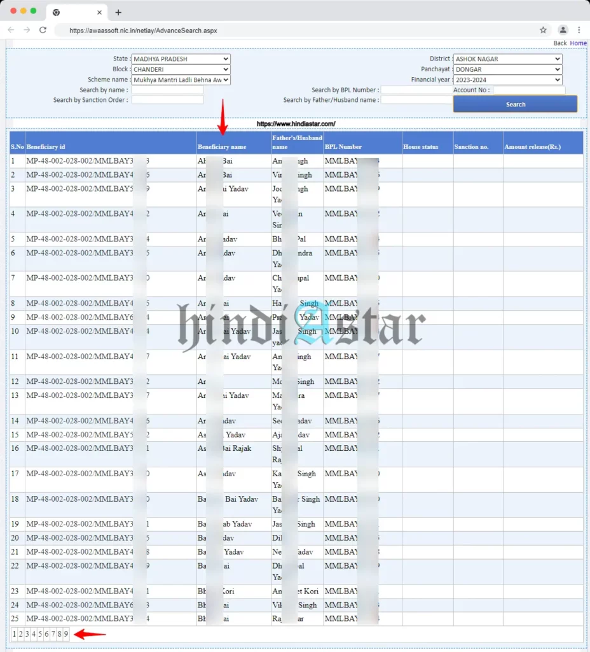Viewport: 590px width, 652px height.
Task: Open the District dropdown showing ASHOK NAGAR
Action: pos(508,59)
